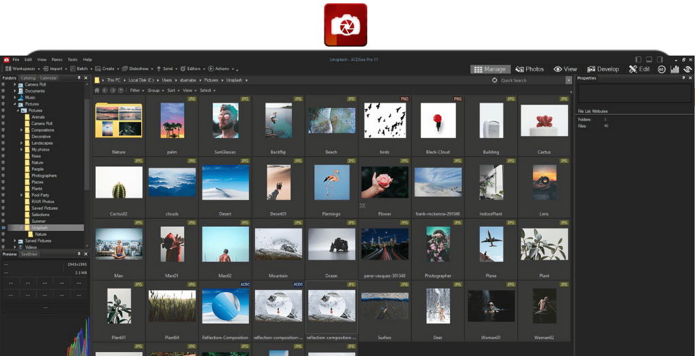This screenshot has width=695, height=356.
Task: Click Pictures in the breadcrumb path
Action: (x=211, y=80)
